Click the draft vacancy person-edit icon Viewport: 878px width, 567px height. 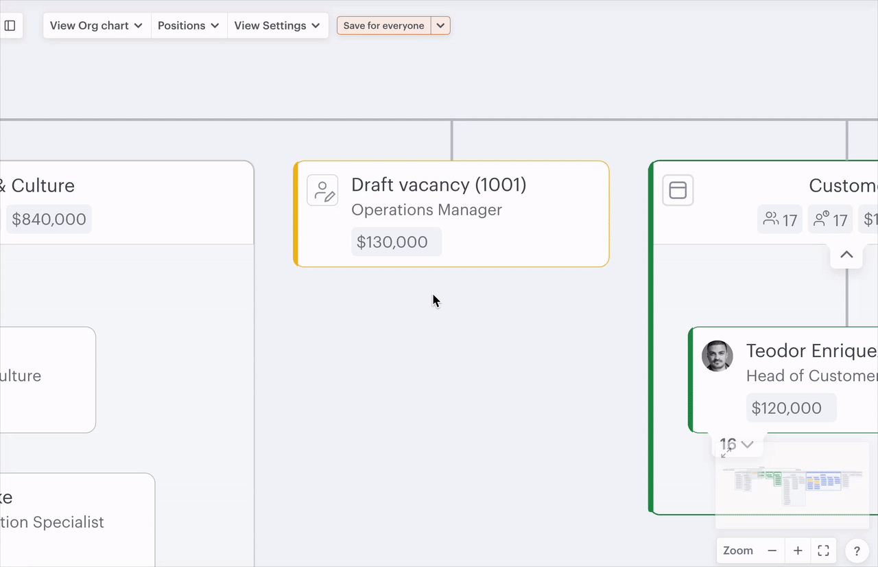322,190
